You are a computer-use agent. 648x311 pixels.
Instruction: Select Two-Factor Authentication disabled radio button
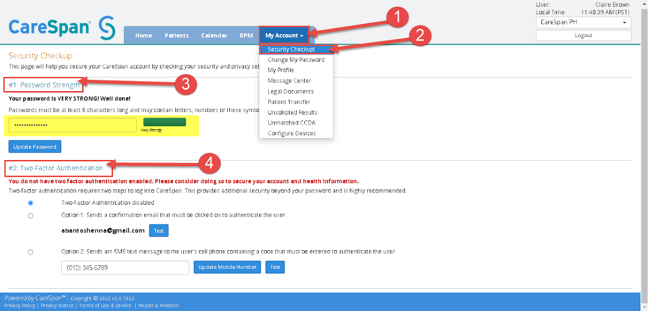click(x=30, y=203)
